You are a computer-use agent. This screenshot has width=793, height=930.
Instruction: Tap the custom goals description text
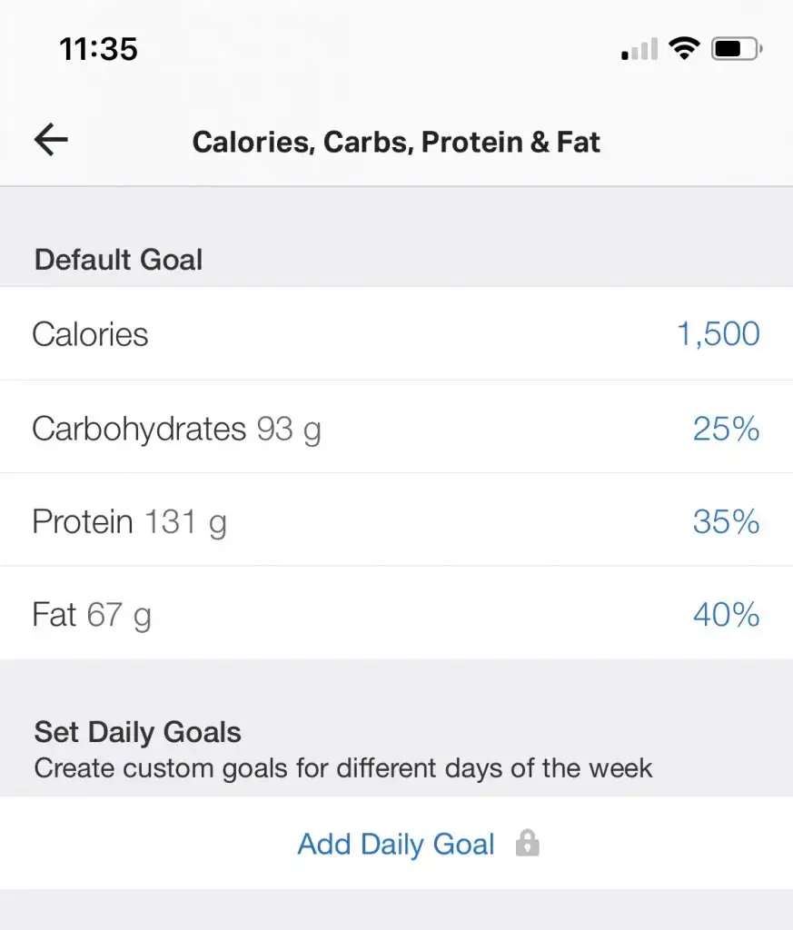pyautogui.click(x=343, y=768)
